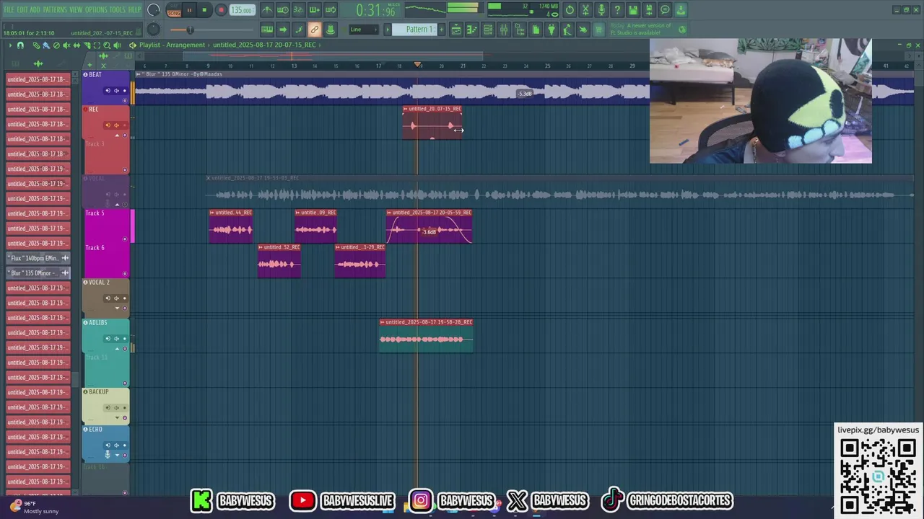Viewport: 924px width, 519px height.
Task: Click the question mark help icon
Action: (x=617, y=10)
